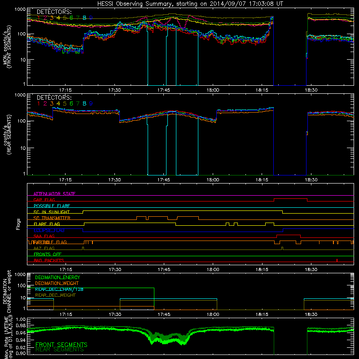Image resolution: width=359 pixels, height=359 pixels.
Task: Click the HESSI Observing Summary title text
Action: 190,4
